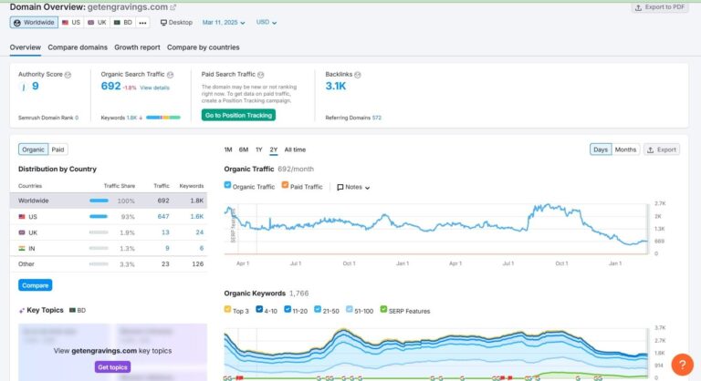Expand the Notes dropdown
This screenshot has height=381, width=701.
[x=353, y=187]
